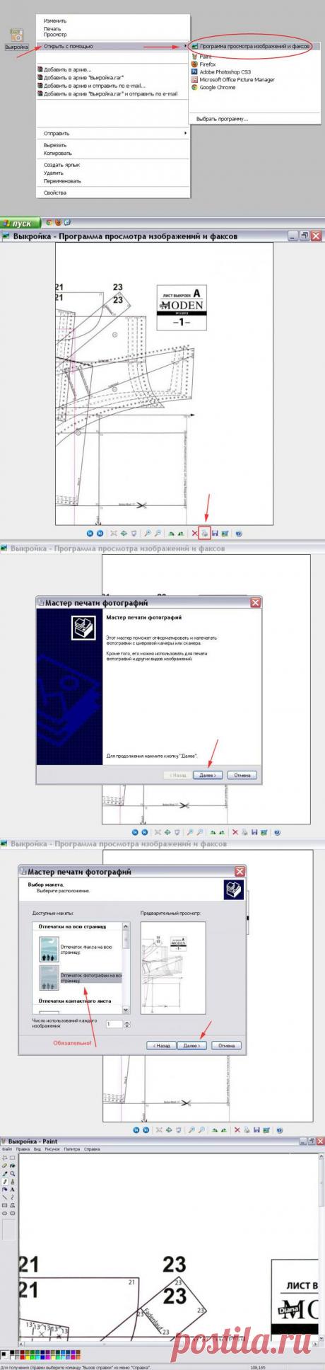Choose the Text 'A' tool in Paint

[13, 1190]
